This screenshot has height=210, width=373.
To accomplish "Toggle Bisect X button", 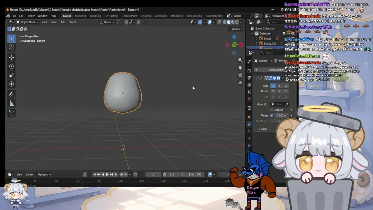I will pos(273,91).
